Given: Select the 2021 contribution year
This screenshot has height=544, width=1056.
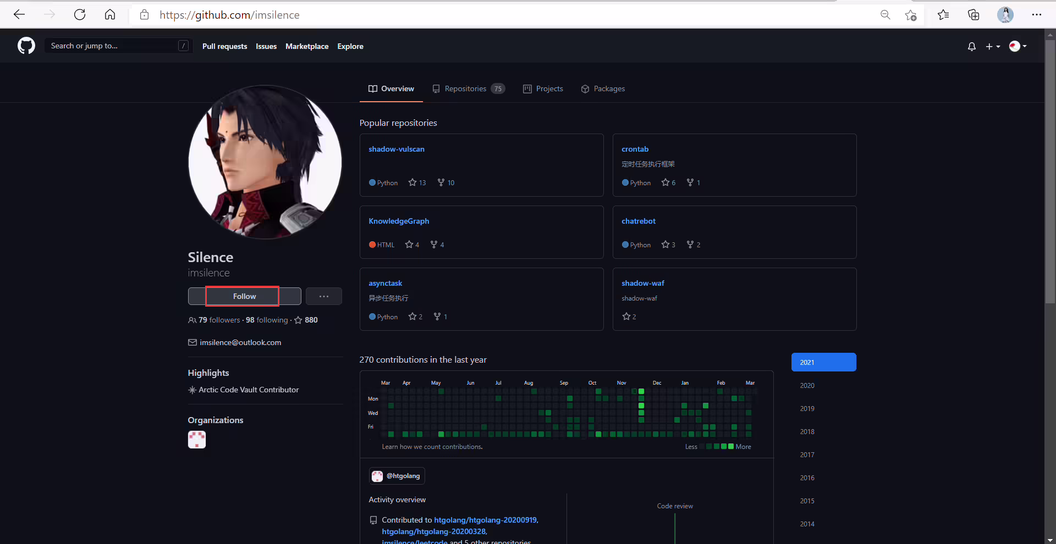Looking at the screenshot, I should coord(823,362).
